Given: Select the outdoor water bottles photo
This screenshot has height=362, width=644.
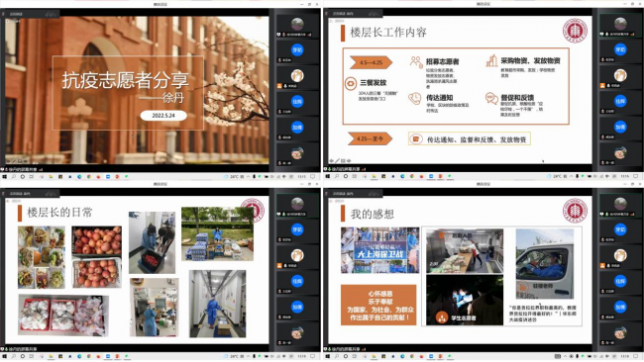Looking at the screenshot, I should click(x=217, y=233).
